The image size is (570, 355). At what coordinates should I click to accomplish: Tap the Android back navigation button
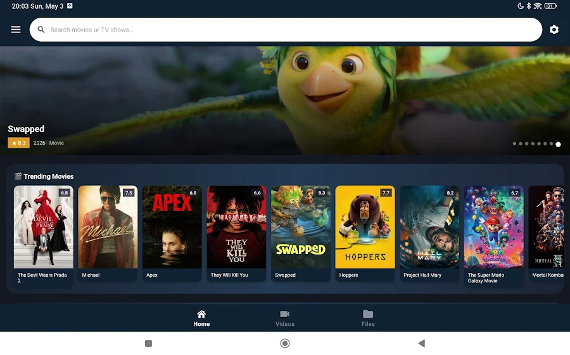click(x=421, y=343)
